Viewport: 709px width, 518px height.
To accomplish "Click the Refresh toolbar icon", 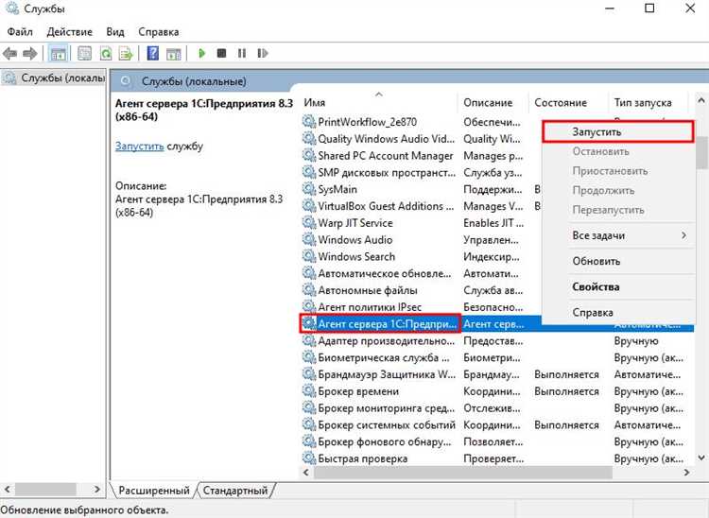I will point(106,54).
